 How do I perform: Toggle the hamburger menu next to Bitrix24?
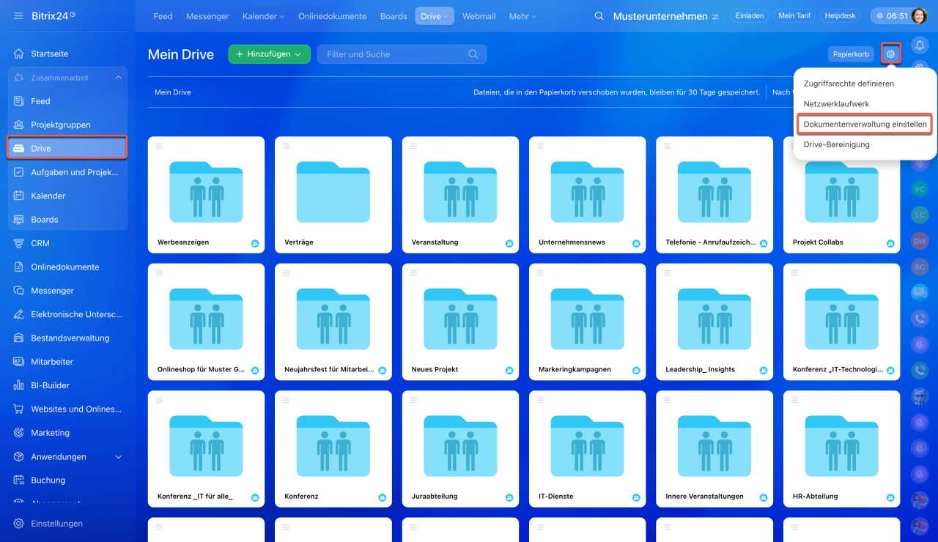point(18,15)
